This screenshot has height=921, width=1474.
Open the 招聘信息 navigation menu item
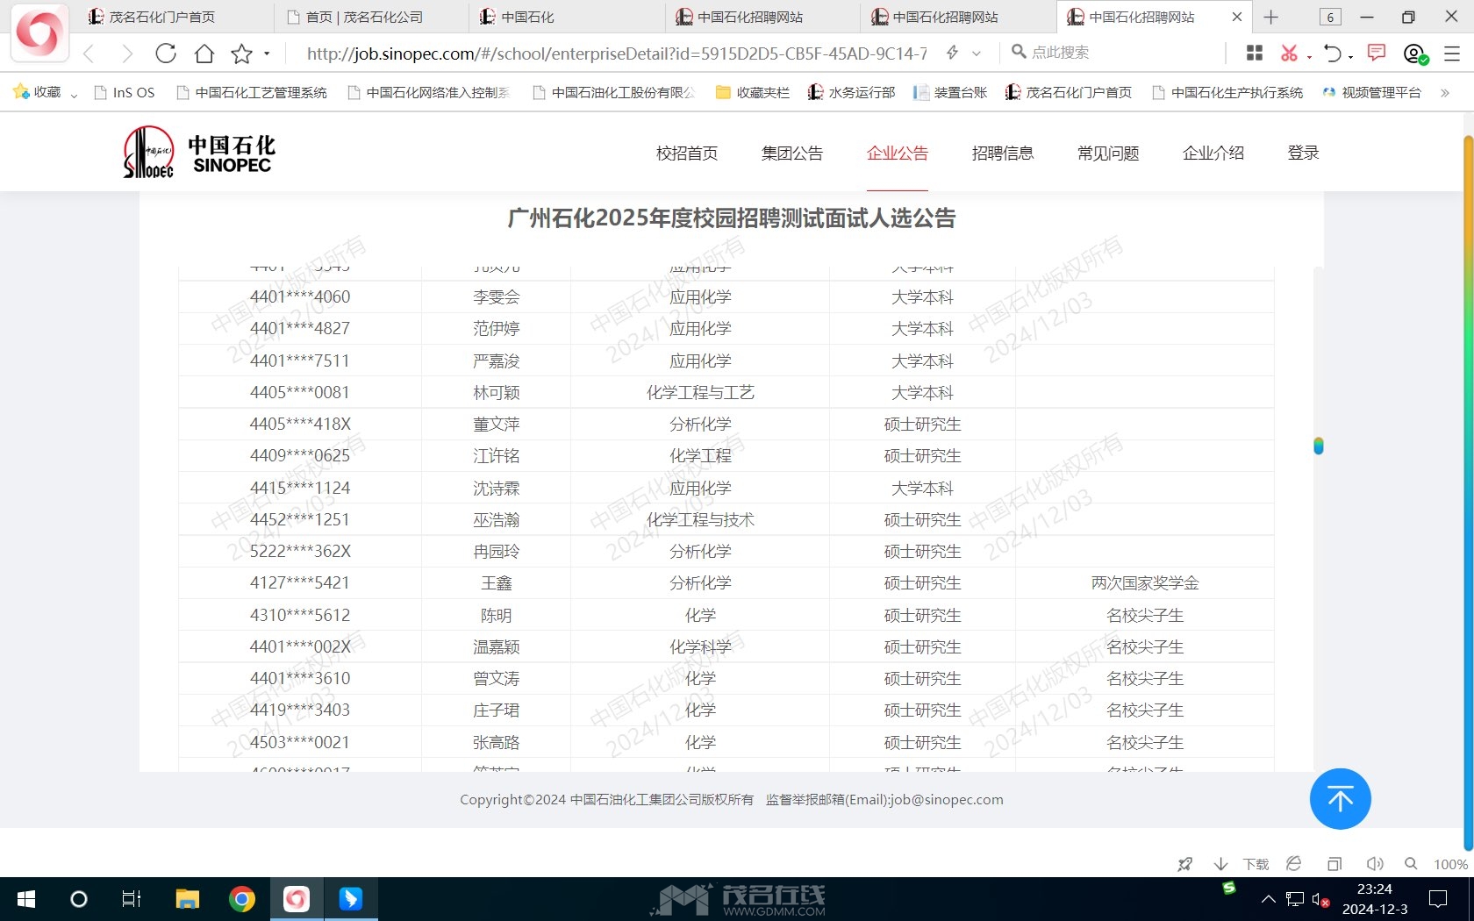tap(1002, 153)
